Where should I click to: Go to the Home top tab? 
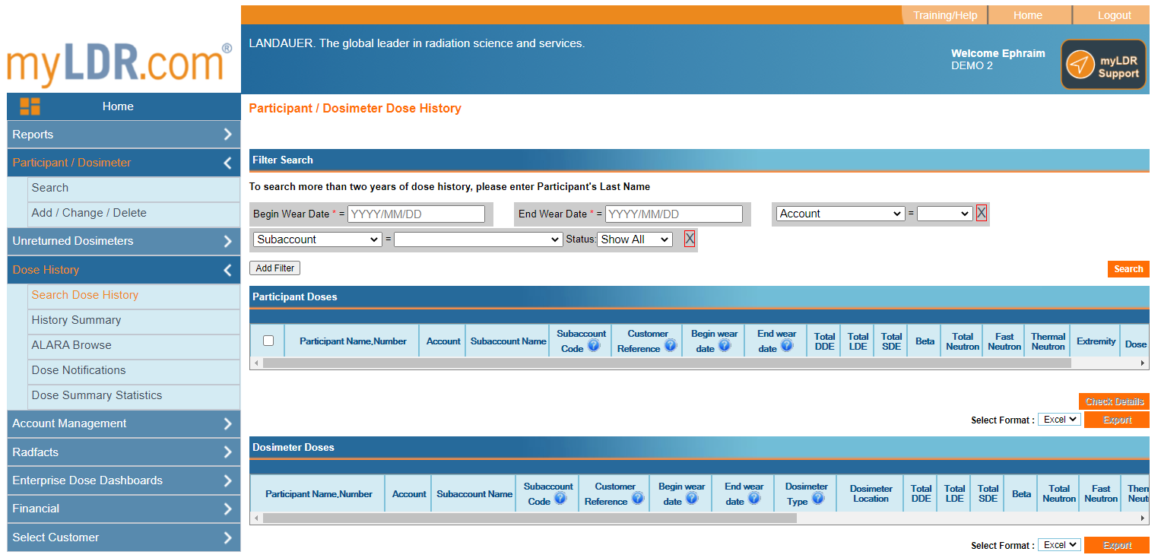(1028, 15)
